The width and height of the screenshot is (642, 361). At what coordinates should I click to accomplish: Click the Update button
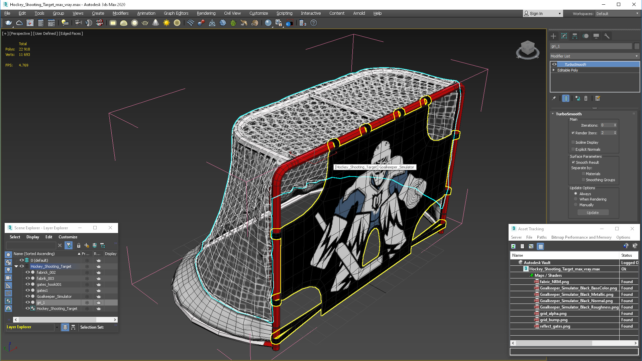coord(593,213)
